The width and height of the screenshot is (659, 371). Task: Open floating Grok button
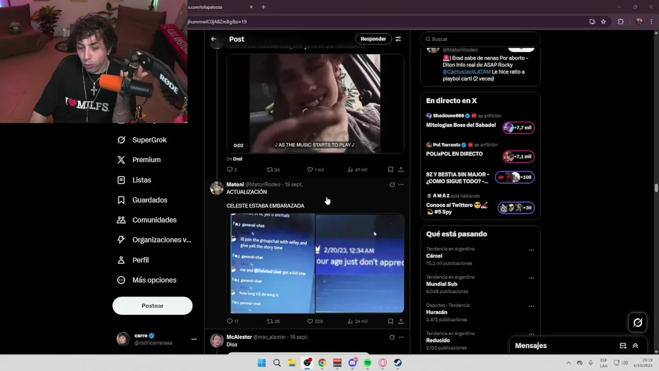click(638, 323)
